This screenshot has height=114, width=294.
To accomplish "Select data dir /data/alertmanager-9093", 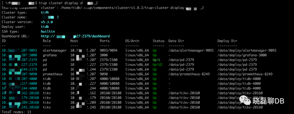I will click(x=191, y=50).
